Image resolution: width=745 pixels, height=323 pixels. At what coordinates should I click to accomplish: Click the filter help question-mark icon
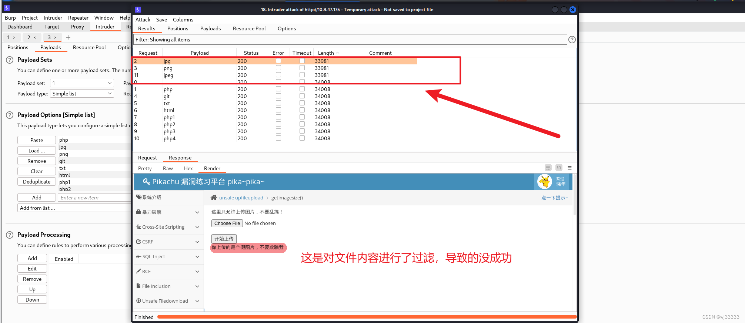(572, 40)
